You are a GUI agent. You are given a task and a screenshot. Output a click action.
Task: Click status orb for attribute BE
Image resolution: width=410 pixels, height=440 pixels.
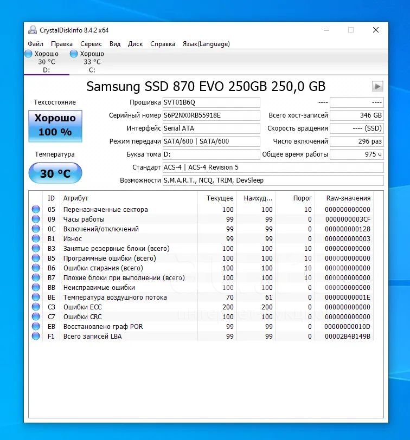point(36,297)
